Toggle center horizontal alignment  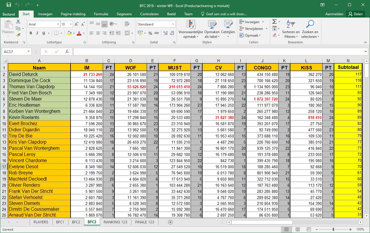click(98, 33)
